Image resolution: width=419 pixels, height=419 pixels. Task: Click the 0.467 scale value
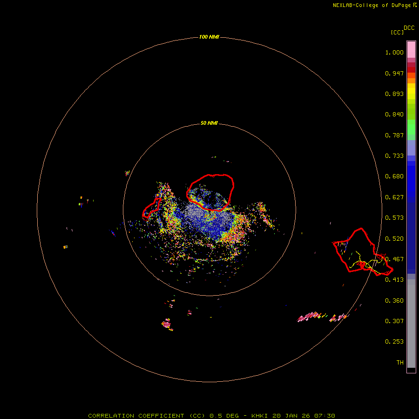[x=394, y=259]
